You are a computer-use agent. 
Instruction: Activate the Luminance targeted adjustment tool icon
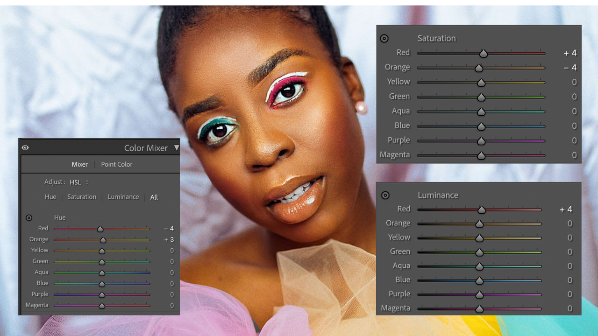click(385, 195)
